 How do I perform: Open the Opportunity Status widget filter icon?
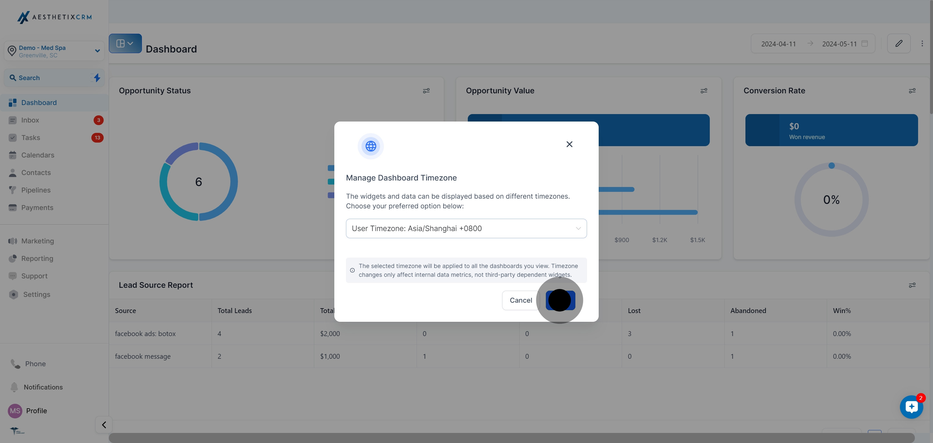(426, 90)
